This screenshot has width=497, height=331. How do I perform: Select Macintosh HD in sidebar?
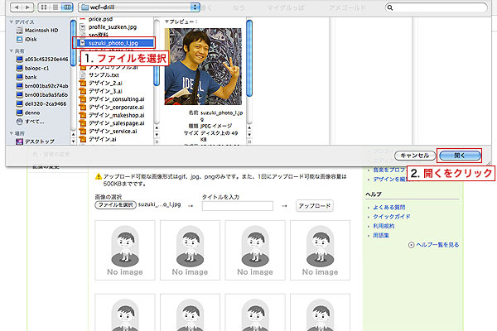[37, 31]
